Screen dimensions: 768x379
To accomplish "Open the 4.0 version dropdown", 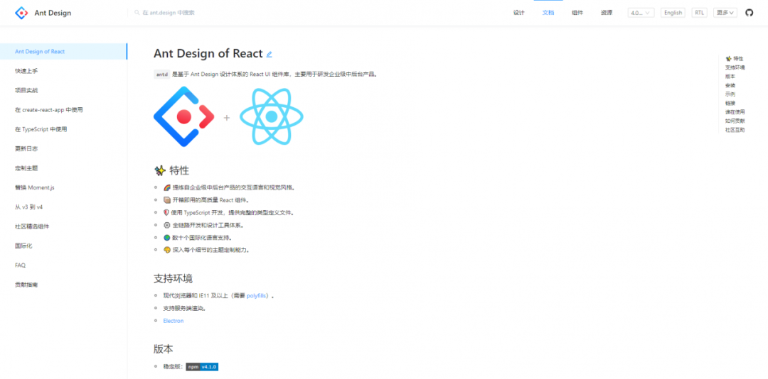I will 641,13.
